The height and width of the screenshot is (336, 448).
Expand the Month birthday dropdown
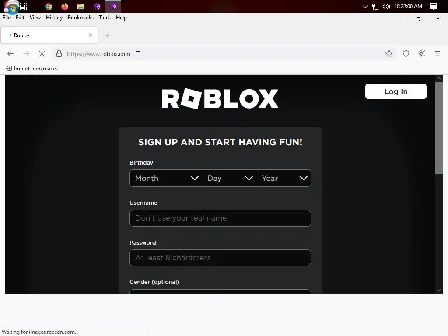point(166,178)
